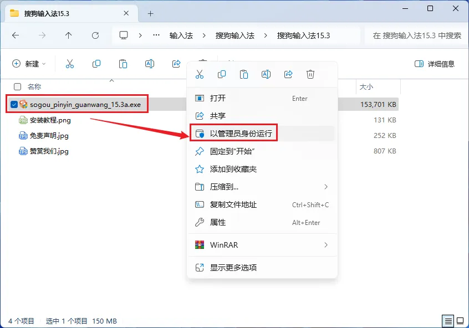Click the toolbar Paste icon
Image resolution: width=469 pixels, height=328 pixels.
coord(123,64)
